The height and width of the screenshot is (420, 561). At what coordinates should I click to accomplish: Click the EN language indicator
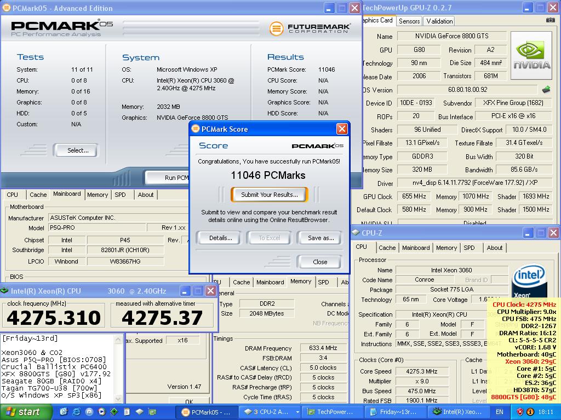[x=500, y=412]
